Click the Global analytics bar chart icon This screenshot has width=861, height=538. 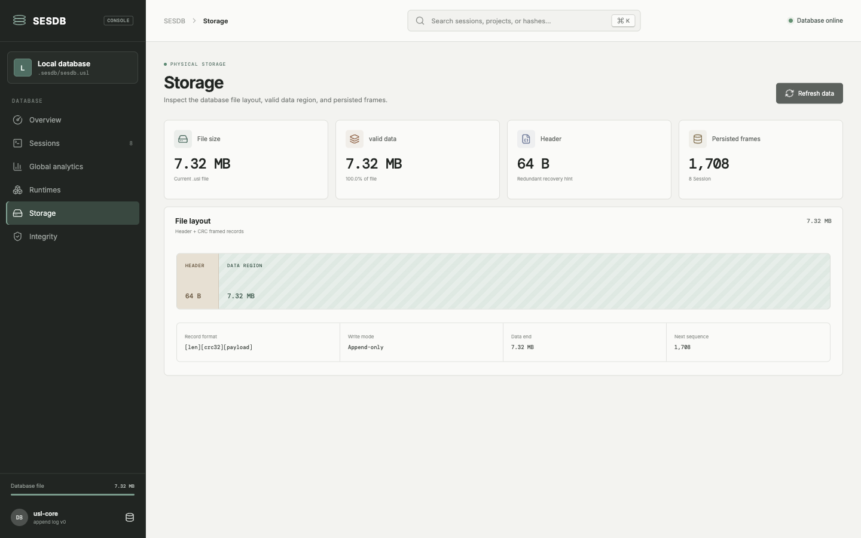(x=18, y=166)
